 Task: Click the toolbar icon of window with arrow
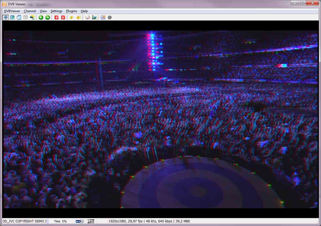pos(12,18)
